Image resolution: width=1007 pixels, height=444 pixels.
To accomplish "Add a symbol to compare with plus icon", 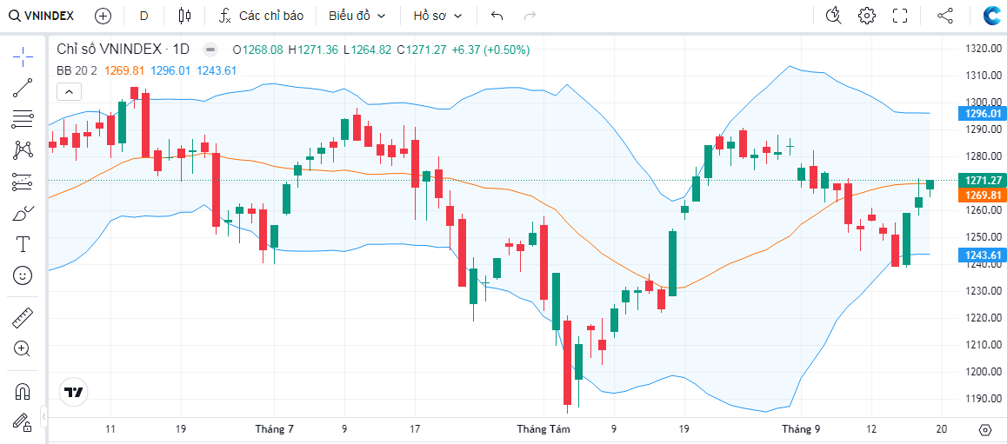I will (x=103, y=16).
